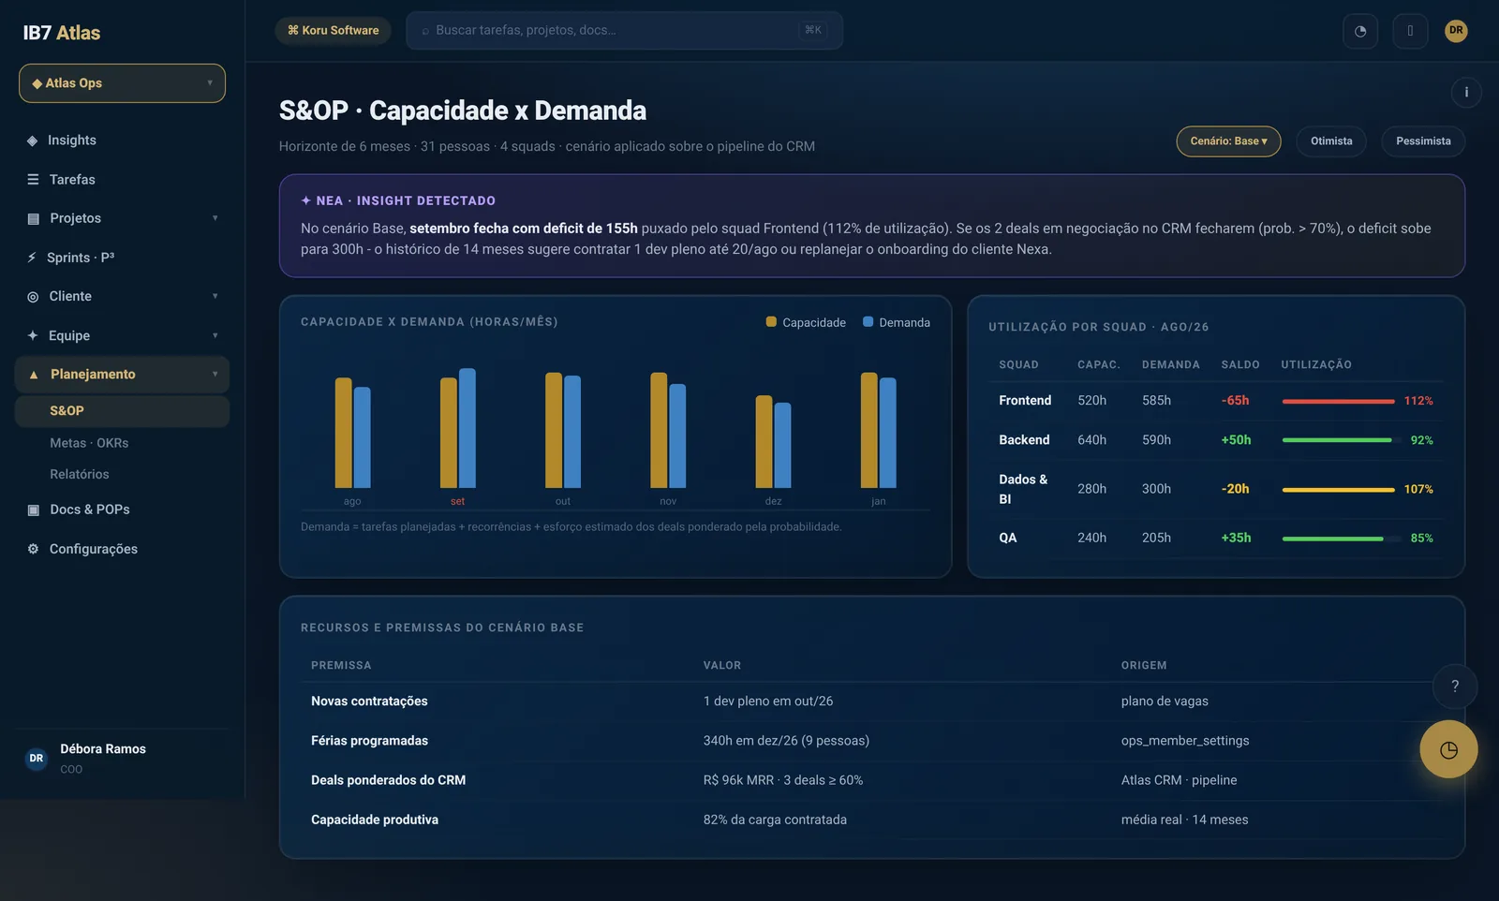
Task: Click the ⌘K shortcut badge
Action: coord(813,31)
